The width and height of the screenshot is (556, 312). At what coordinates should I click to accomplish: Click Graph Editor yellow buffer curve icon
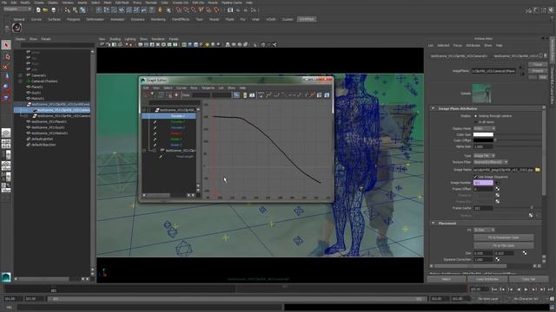(245, 94)
